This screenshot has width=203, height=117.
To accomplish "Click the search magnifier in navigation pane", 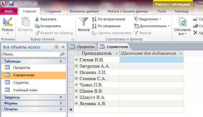I will tap(63, 54).
